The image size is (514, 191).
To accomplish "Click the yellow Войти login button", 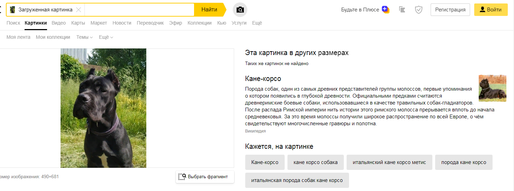I will coord(490,10).
